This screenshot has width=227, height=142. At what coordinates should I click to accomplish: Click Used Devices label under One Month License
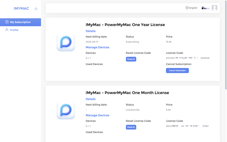[x=94, y=132]
